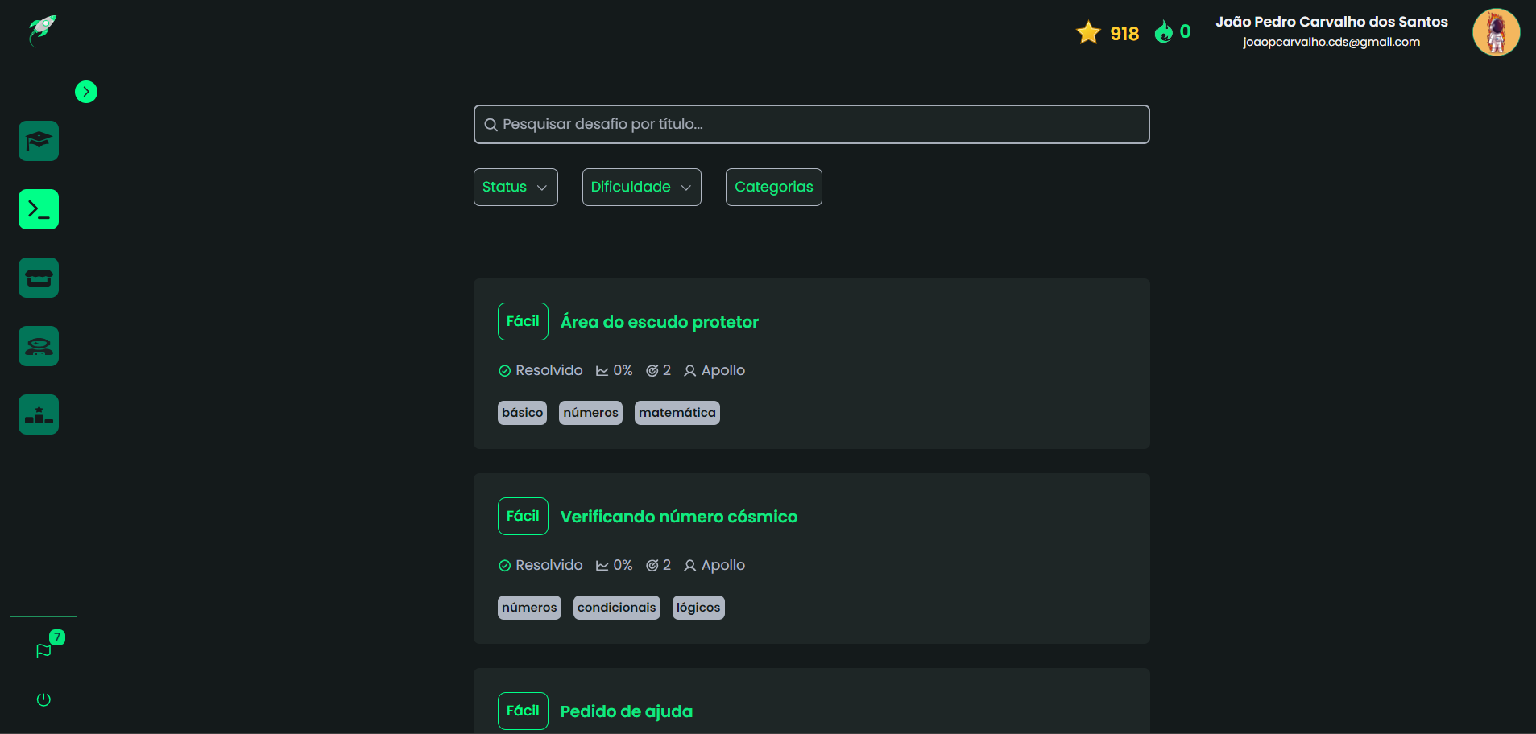Focus the challenge title search field
This screenshot has height=734, width=1536.
pos(811,124)
